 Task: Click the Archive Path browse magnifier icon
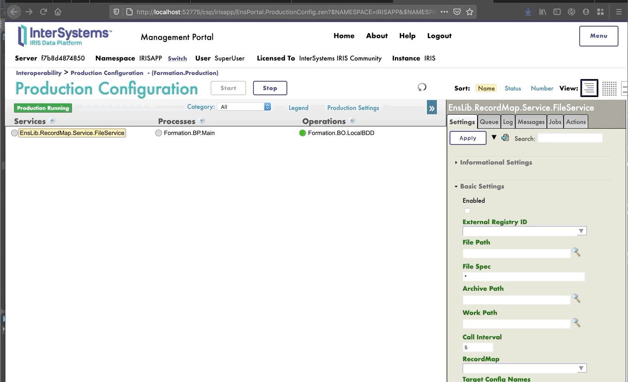(x=576, y=298)
